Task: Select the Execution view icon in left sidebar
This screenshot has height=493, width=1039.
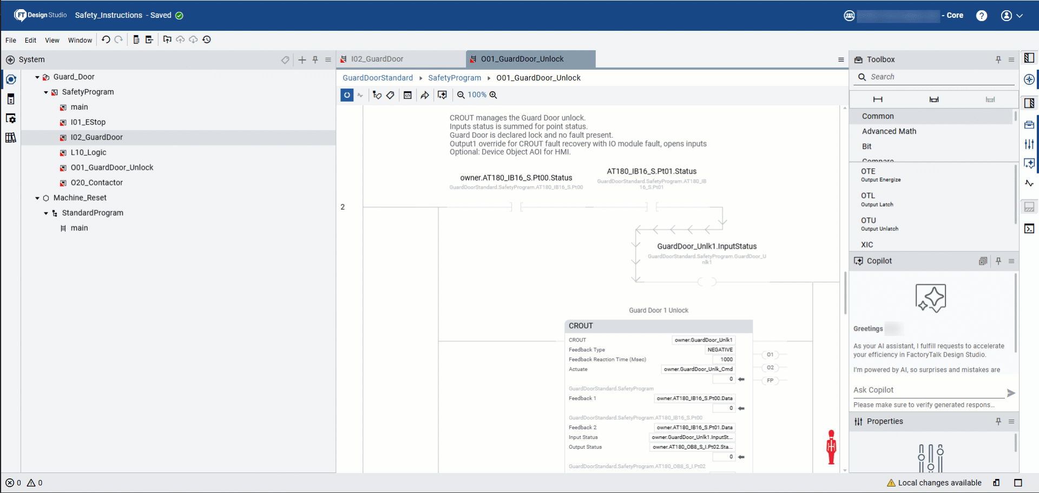Action: (11, 99)
